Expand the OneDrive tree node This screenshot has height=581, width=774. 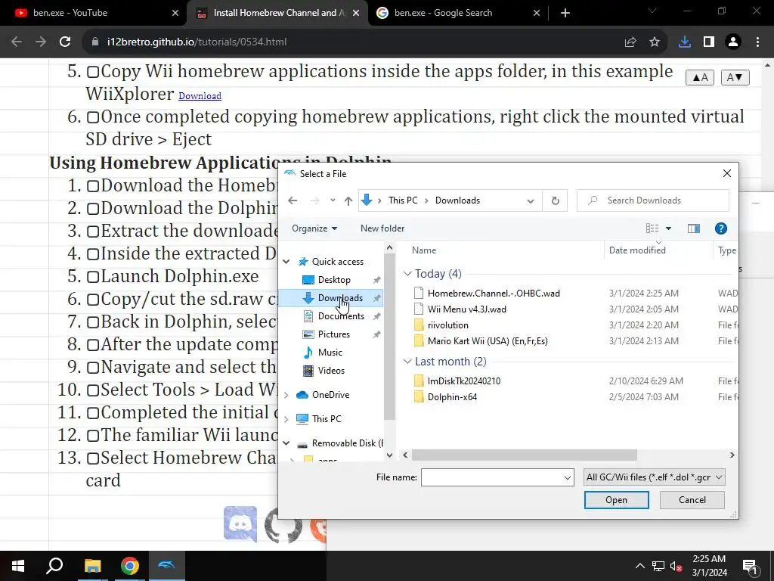[x=286, y=395]
